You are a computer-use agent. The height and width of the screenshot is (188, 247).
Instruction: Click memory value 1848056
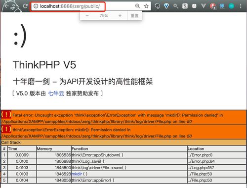coord(63,180)
